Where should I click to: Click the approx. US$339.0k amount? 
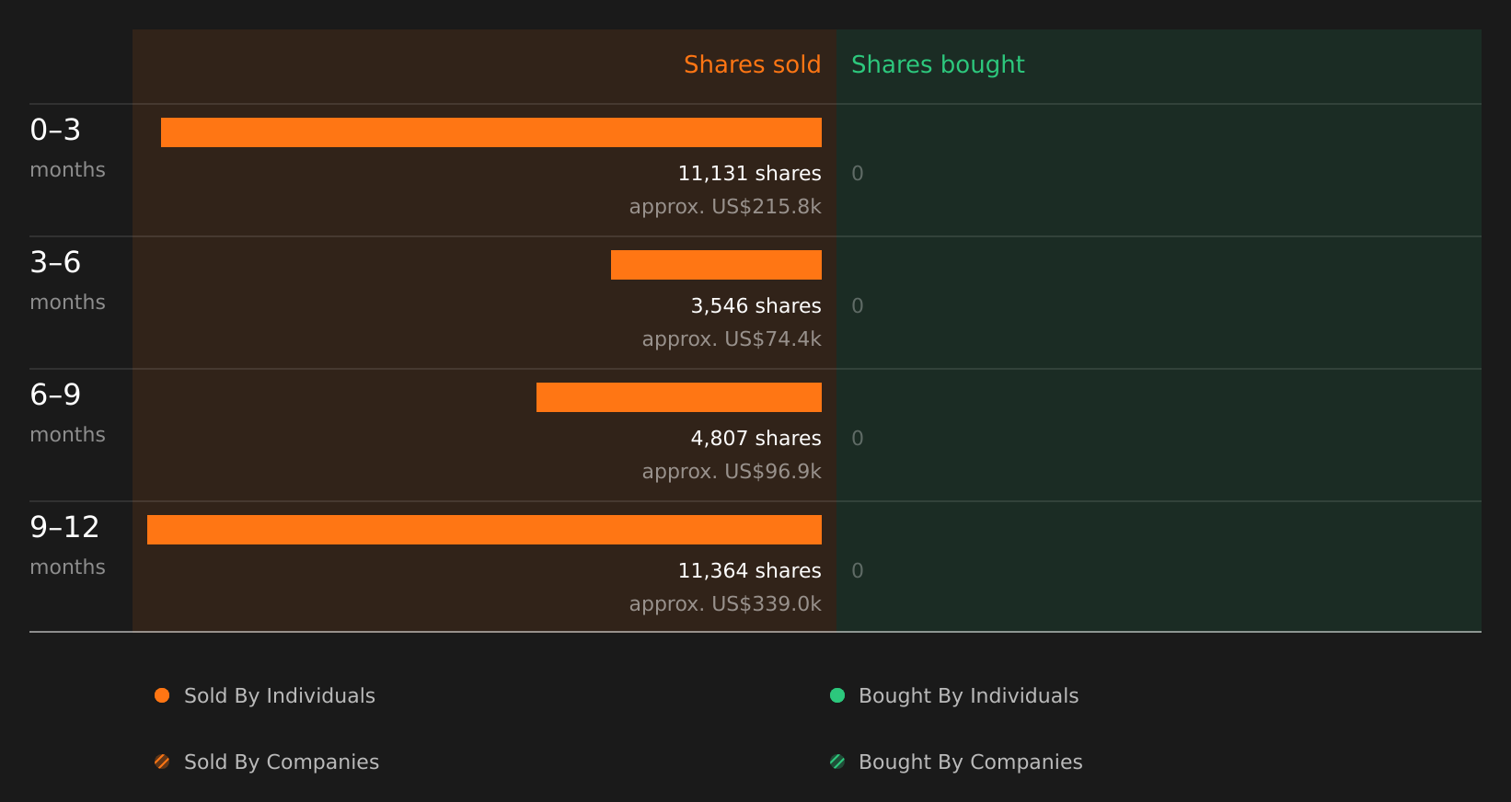coord(725,604)
